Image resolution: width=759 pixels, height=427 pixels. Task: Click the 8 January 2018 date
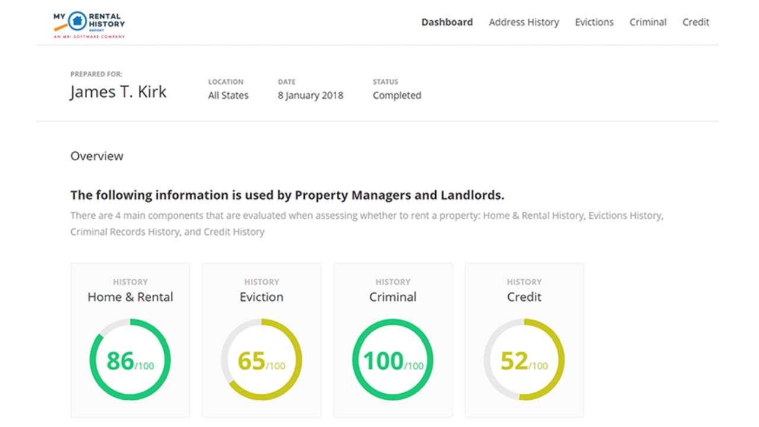click(310, 95)
